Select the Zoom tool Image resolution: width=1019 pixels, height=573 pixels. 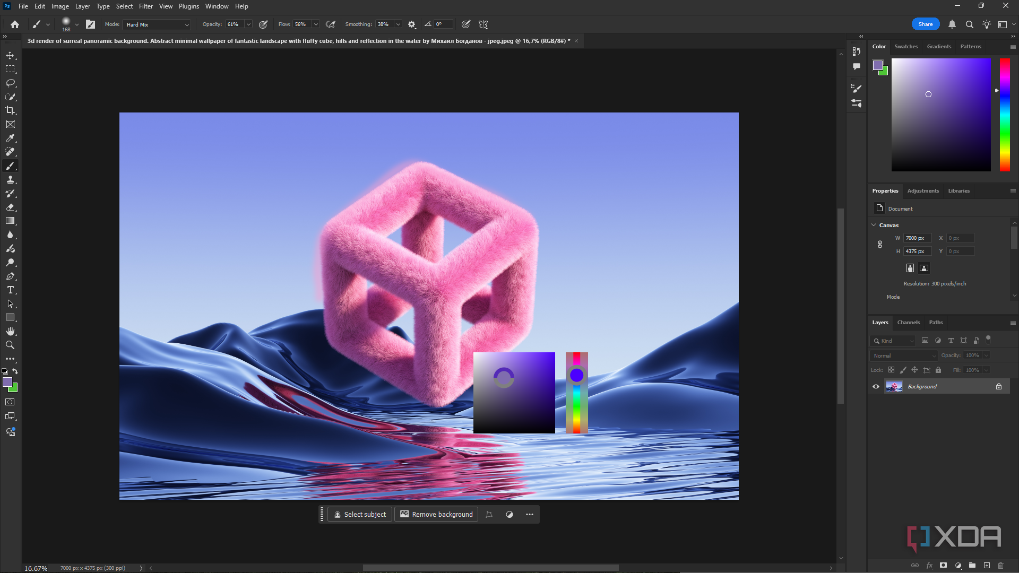pyautogui.click(x=10, y=345)
